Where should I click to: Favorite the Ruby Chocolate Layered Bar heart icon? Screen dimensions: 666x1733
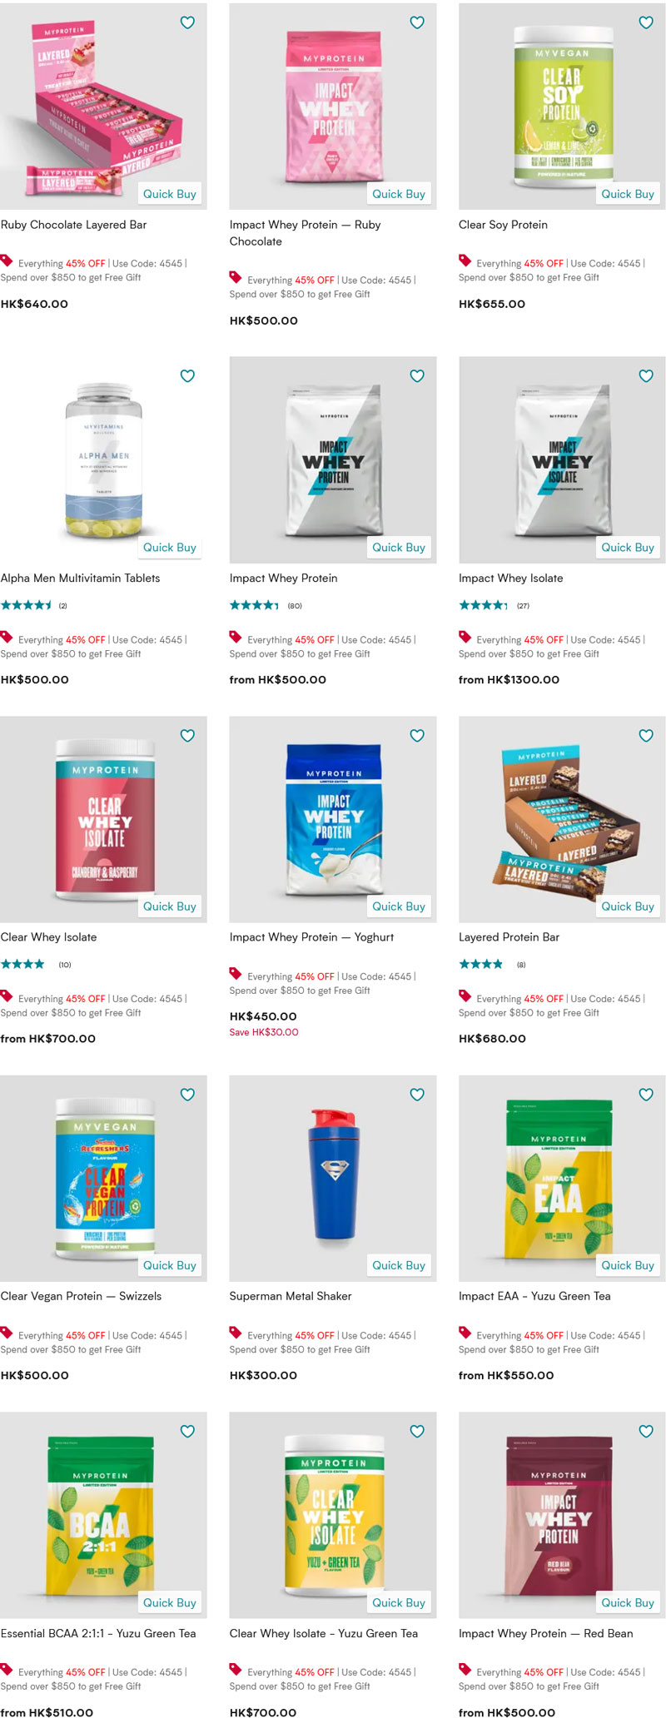(187, 22)
